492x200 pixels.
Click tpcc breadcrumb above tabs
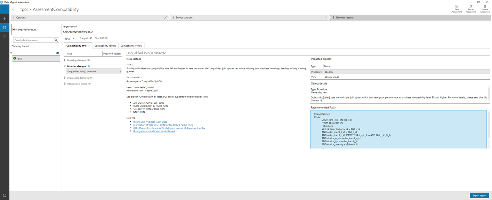click(67, 38)
